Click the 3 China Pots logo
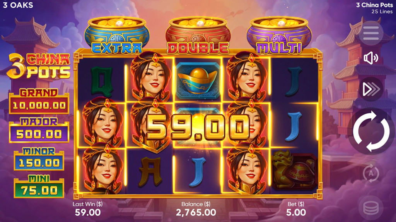396x222 pixels. coord(38,66)
